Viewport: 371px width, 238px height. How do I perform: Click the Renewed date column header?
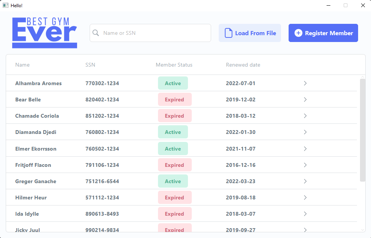243,65
